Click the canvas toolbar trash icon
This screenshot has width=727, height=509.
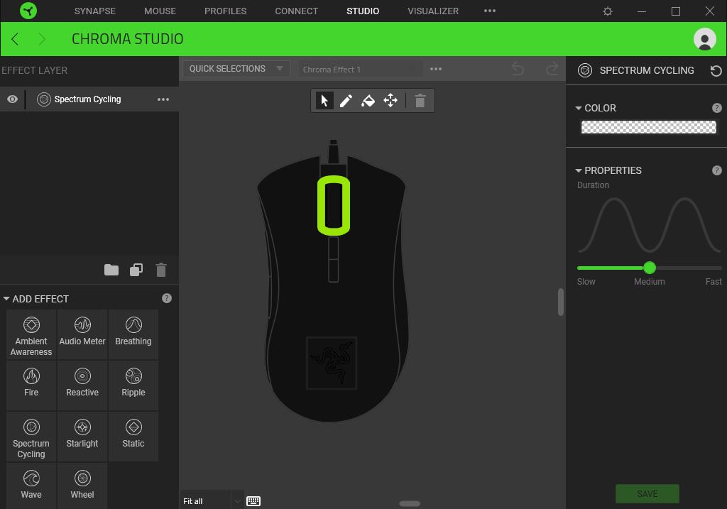click(420, 101)
